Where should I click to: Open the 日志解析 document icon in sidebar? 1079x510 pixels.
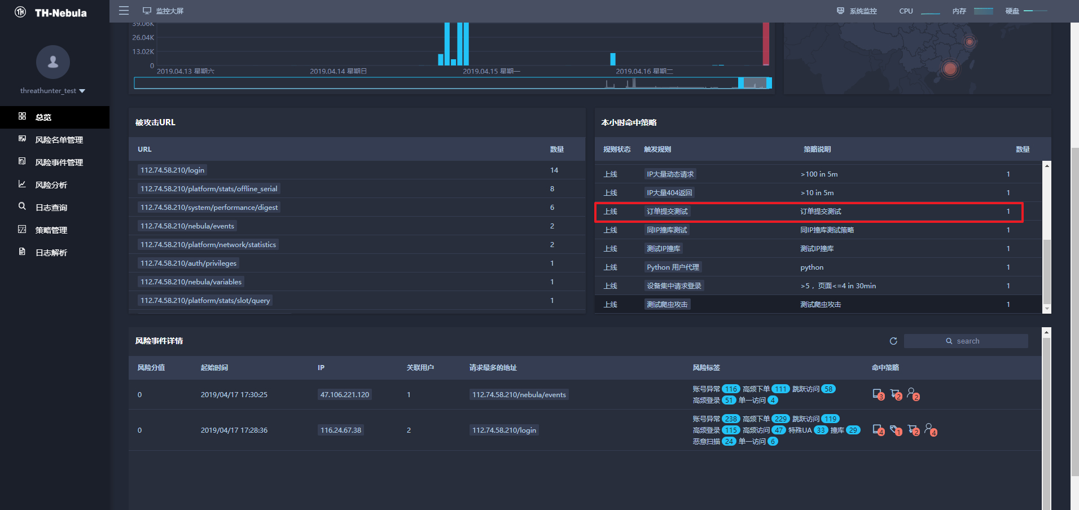22,252
